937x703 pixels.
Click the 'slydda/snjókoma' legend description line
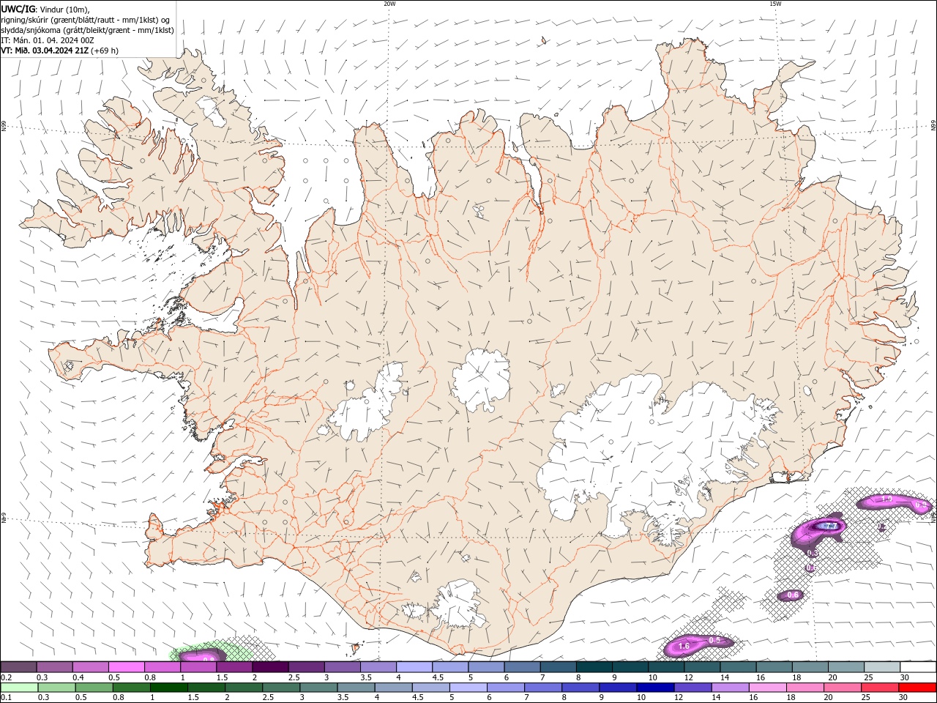click(x=87, y=30)
